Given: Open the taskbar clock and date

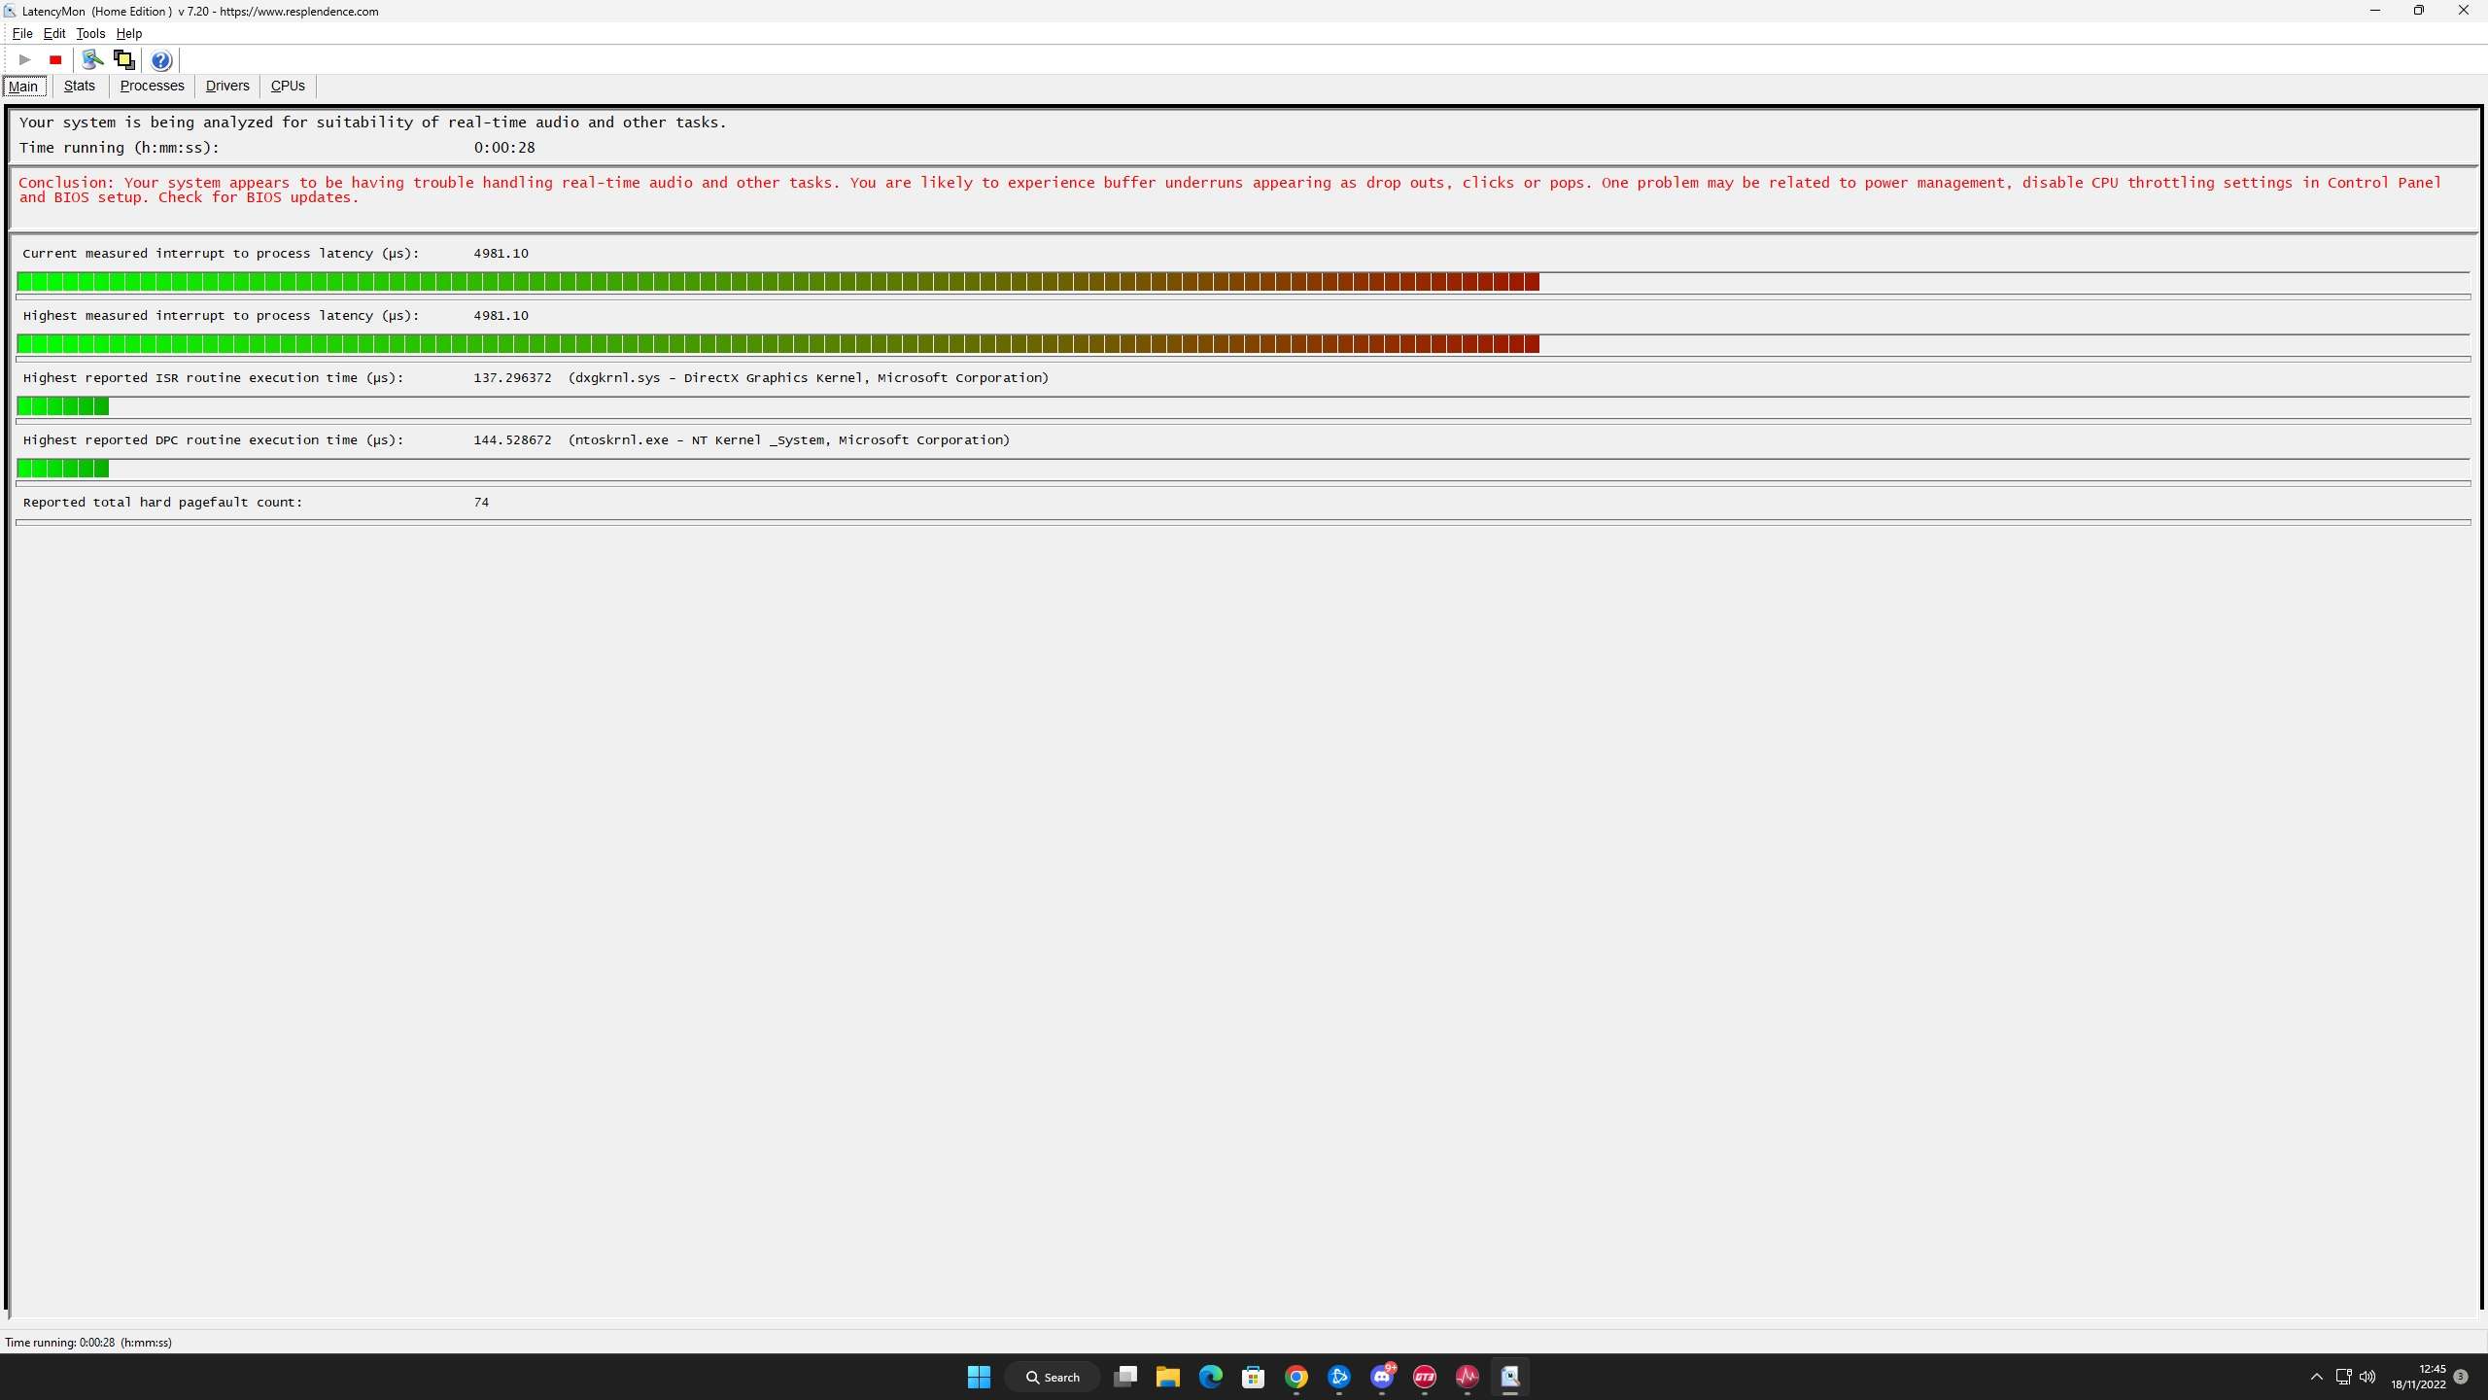Looking at the screenshot, I should (2419, 1377).
